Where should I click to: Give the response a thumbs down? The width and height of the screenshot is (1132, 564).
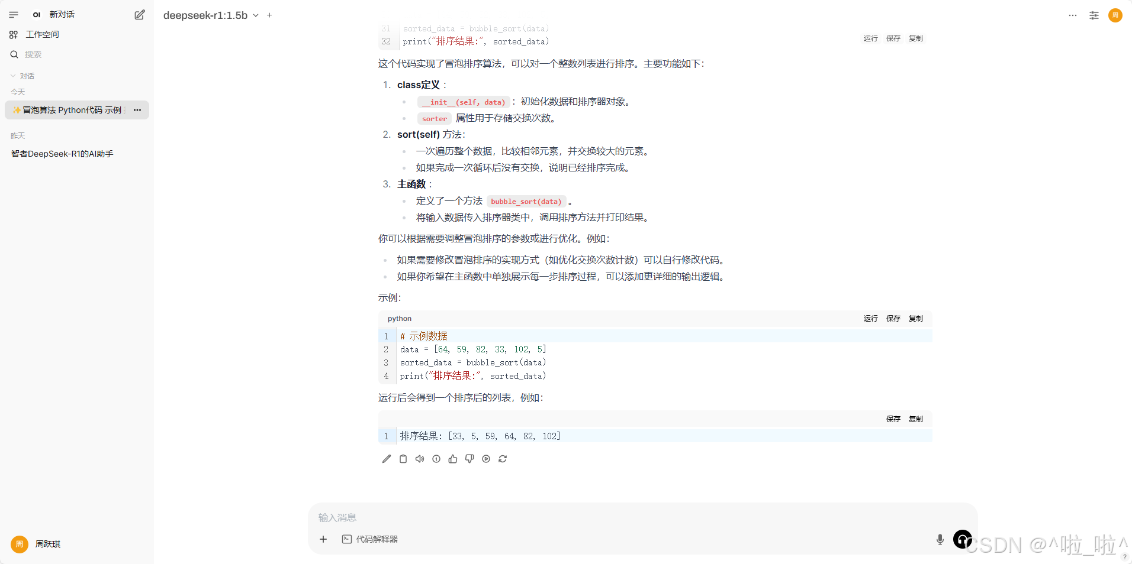click(469, 459)
